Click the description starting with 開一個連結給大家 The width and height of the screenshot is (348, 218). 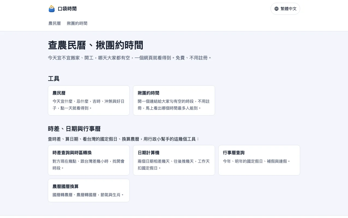tap(174, 105)
